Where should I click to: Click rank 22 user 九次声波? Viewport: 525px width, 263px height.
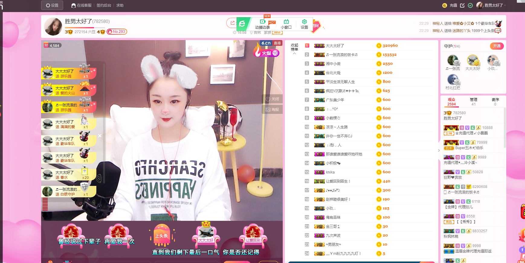point(333,236)
